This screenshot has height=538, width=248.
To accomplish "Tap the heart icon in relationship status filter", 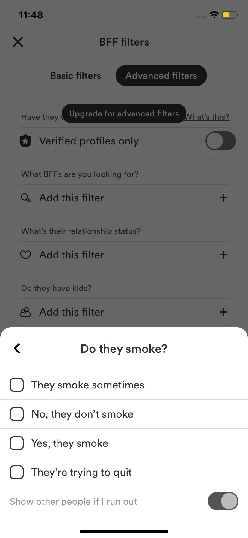I will pyautogui.click(x=25, y=255).
